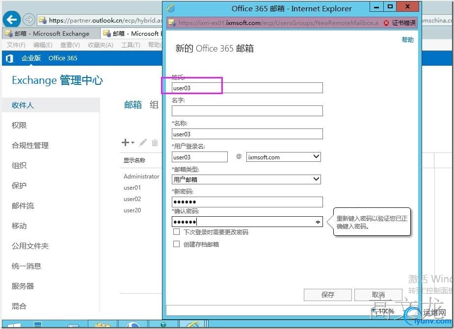
Task: Click the Internet Explorer taskbar icon
Action: point(192,325)
